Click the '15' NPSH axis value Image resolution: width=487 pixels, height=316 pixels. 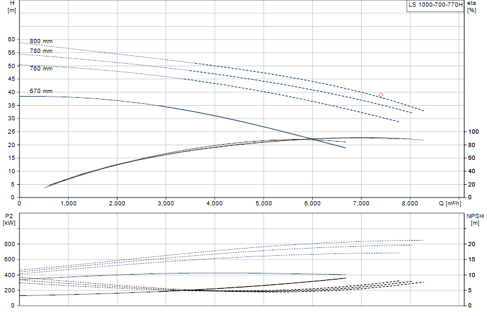[x=471, y=259]
